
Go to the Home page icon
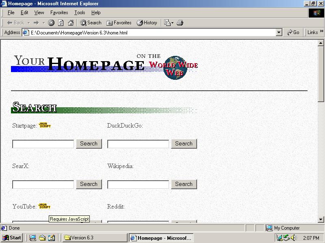71,23
